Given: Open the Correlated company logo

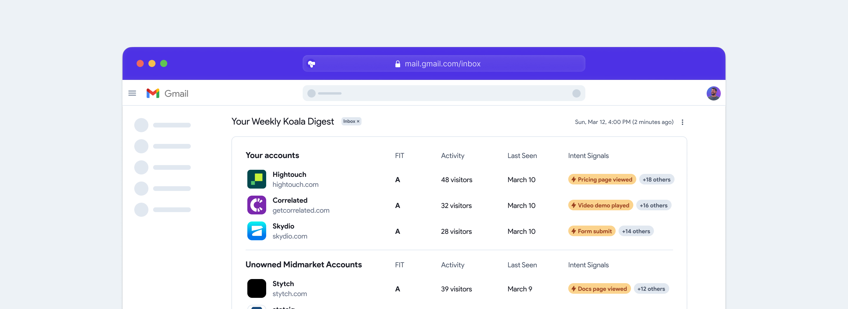Looking at the screenshot, I should pos(256,205).
